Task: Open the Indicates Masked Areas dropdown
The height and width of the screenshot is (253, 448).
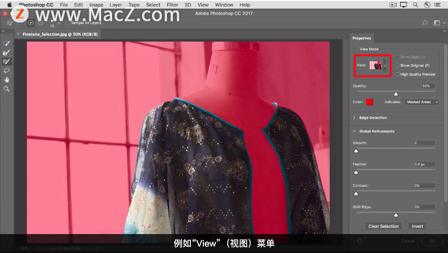Action: (422, 102)
